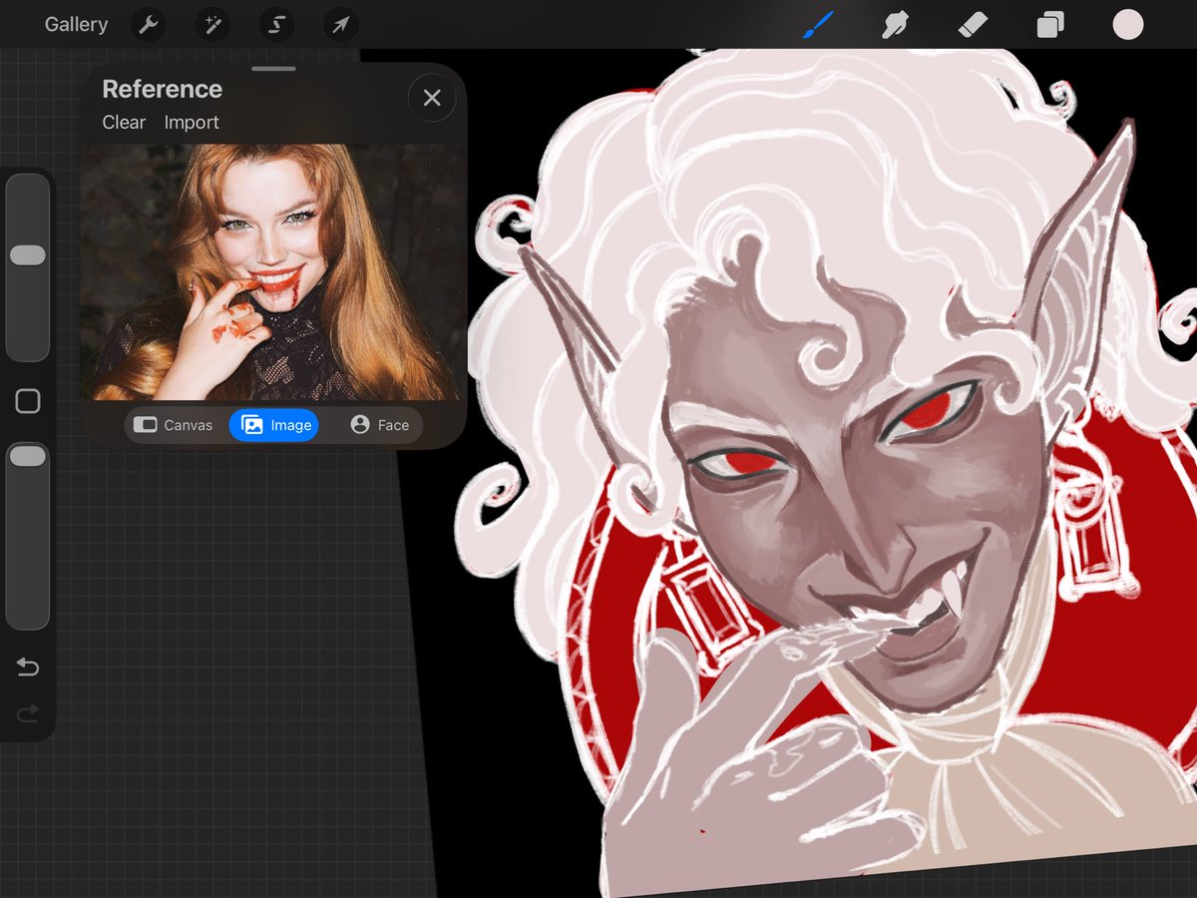Switch reference to Image mode

(x=274, y=425)
